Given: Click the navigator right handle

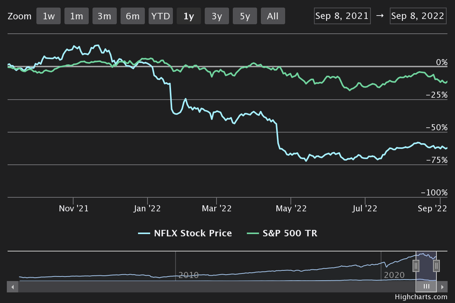Looking at the screenshot, I should coord(436,266).
